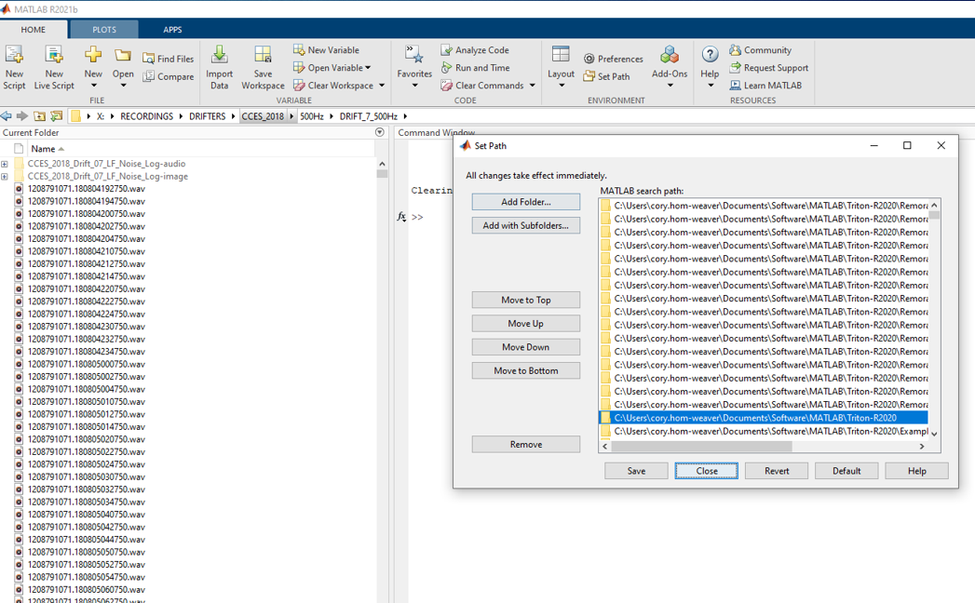This screenshot has height=603, width=975.
Task: Switch to the APPS tab
Action: click(x=172, y=30)
